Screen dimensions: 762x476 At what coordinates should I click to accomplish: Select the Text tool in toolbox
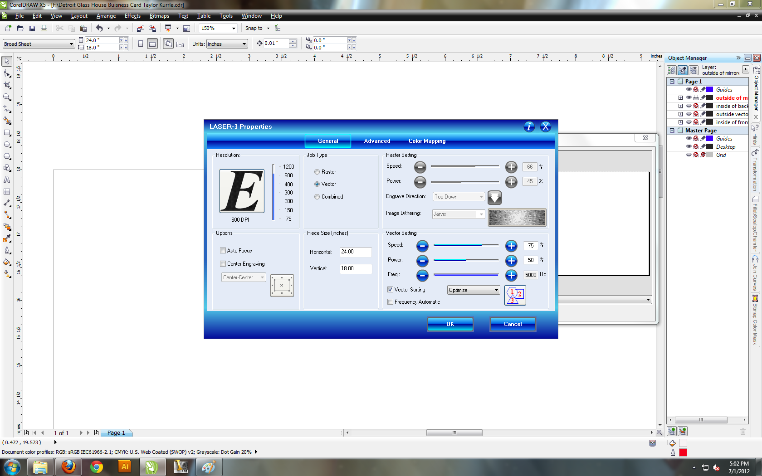pos(7,180)
